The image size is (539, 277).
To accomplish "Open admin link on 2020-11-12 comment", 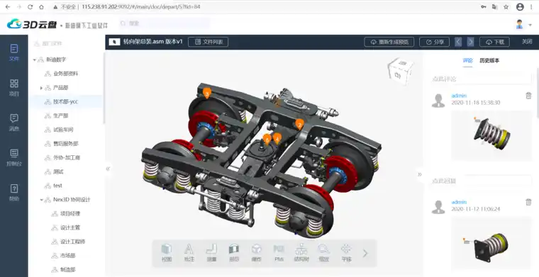I will (459, 202).
